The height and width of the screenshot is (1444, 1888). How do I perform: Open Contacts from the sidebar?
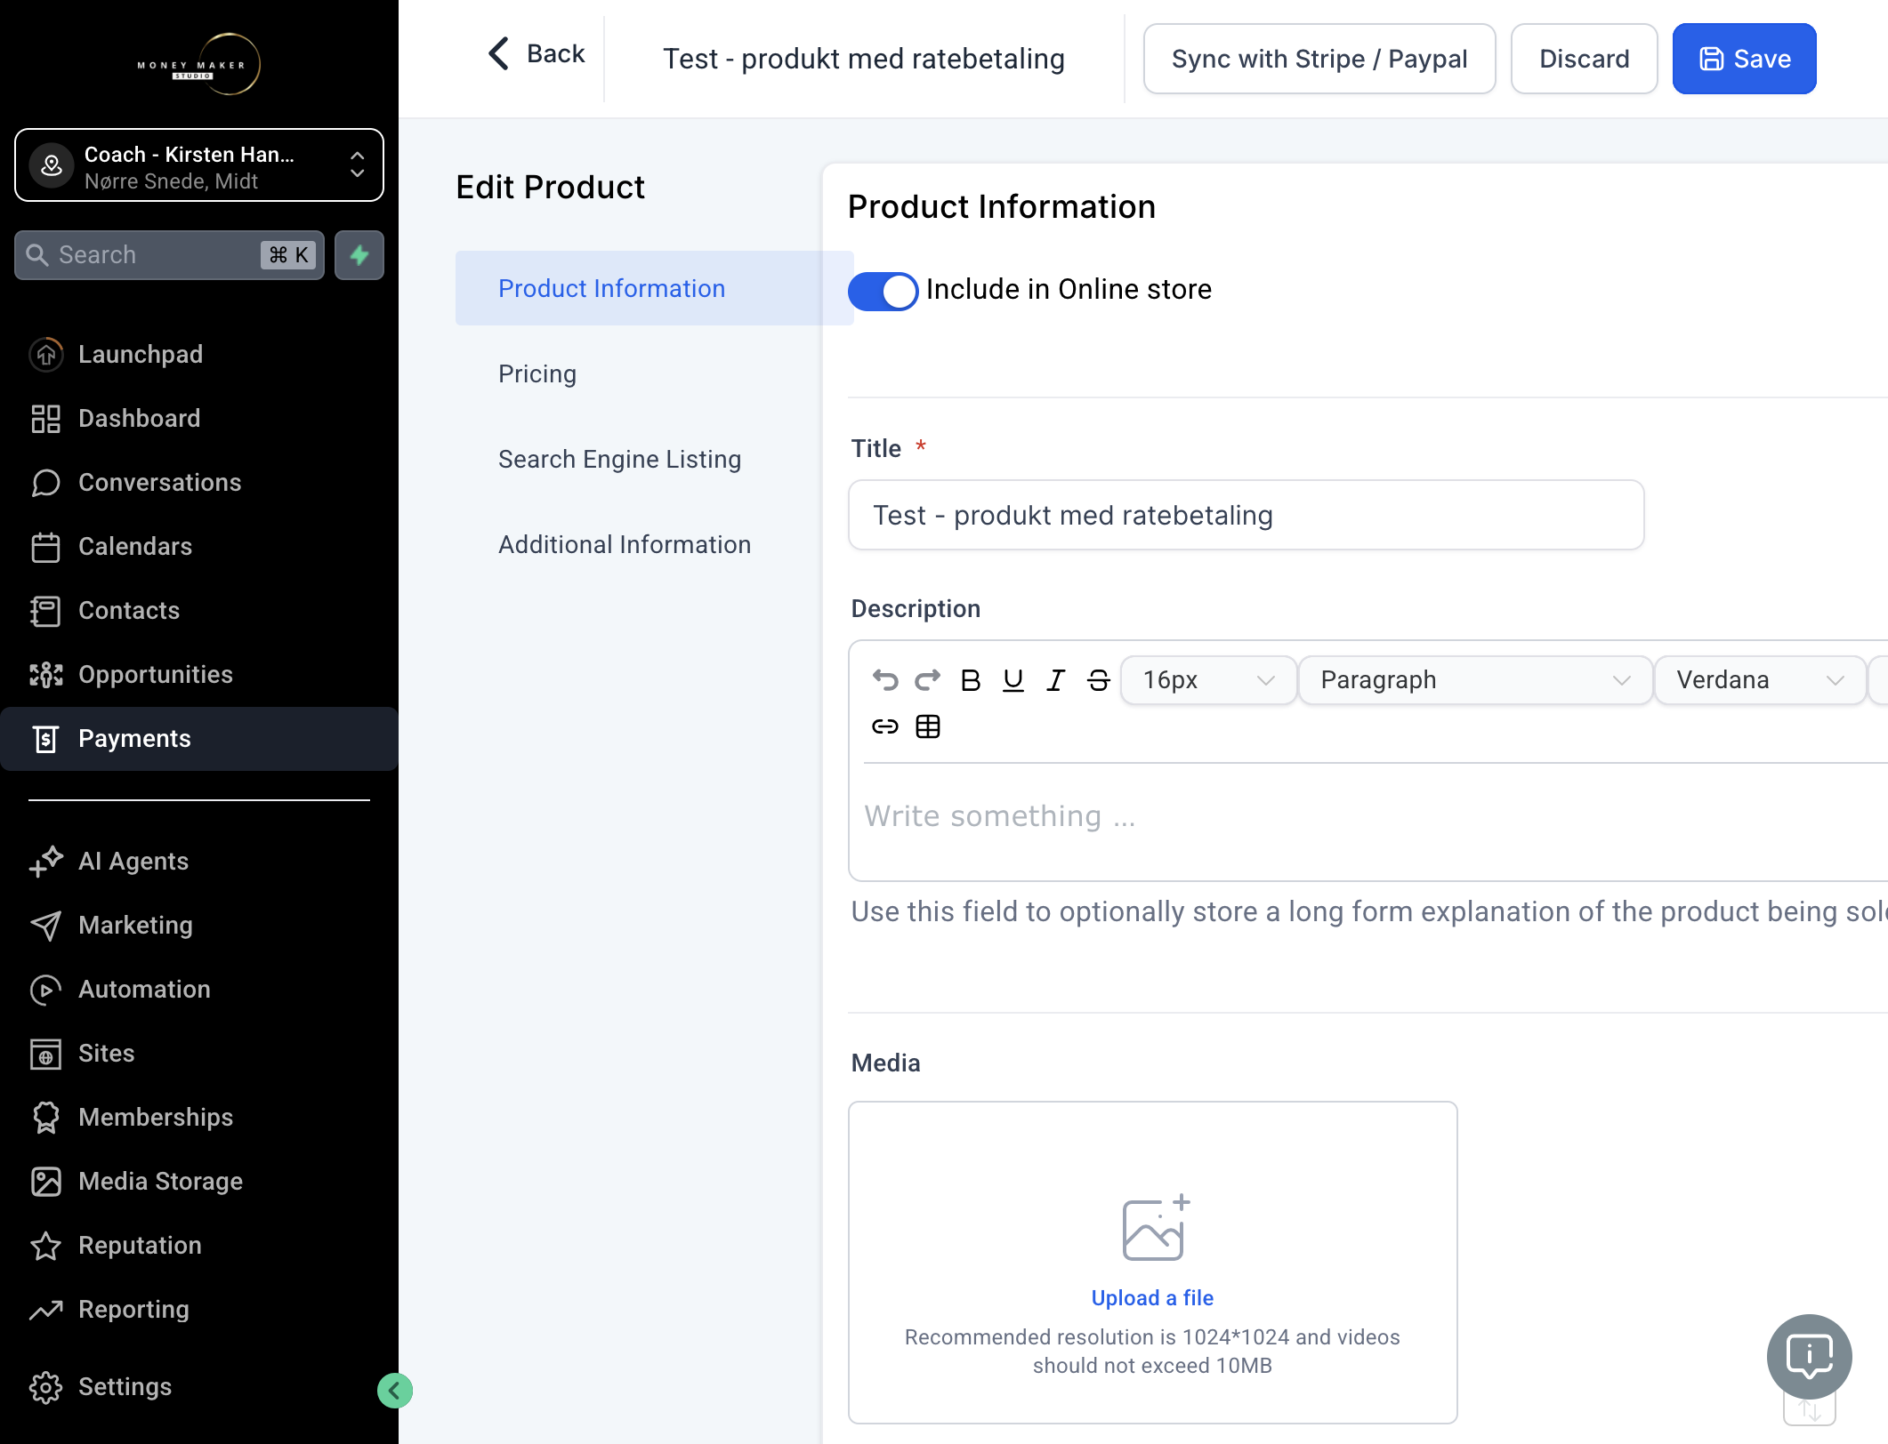(x=199, y=610)
